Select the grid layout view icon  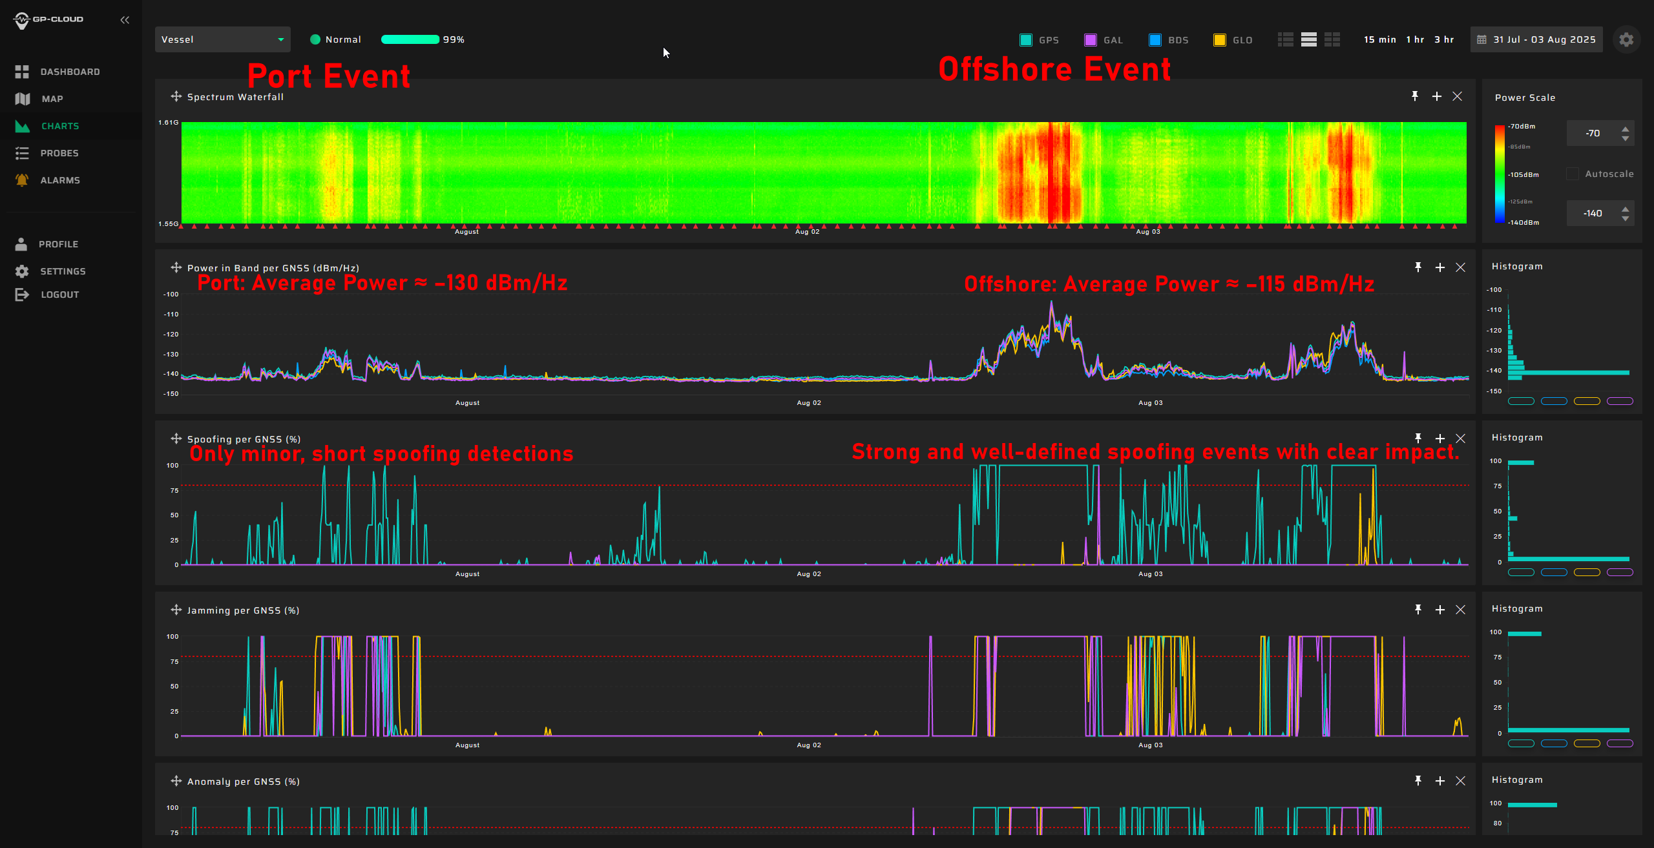[x=1332, y=39]
